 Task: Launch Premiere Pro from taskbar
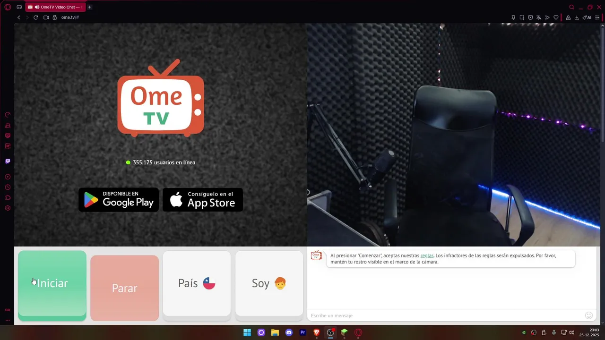(x=303, y=332)
